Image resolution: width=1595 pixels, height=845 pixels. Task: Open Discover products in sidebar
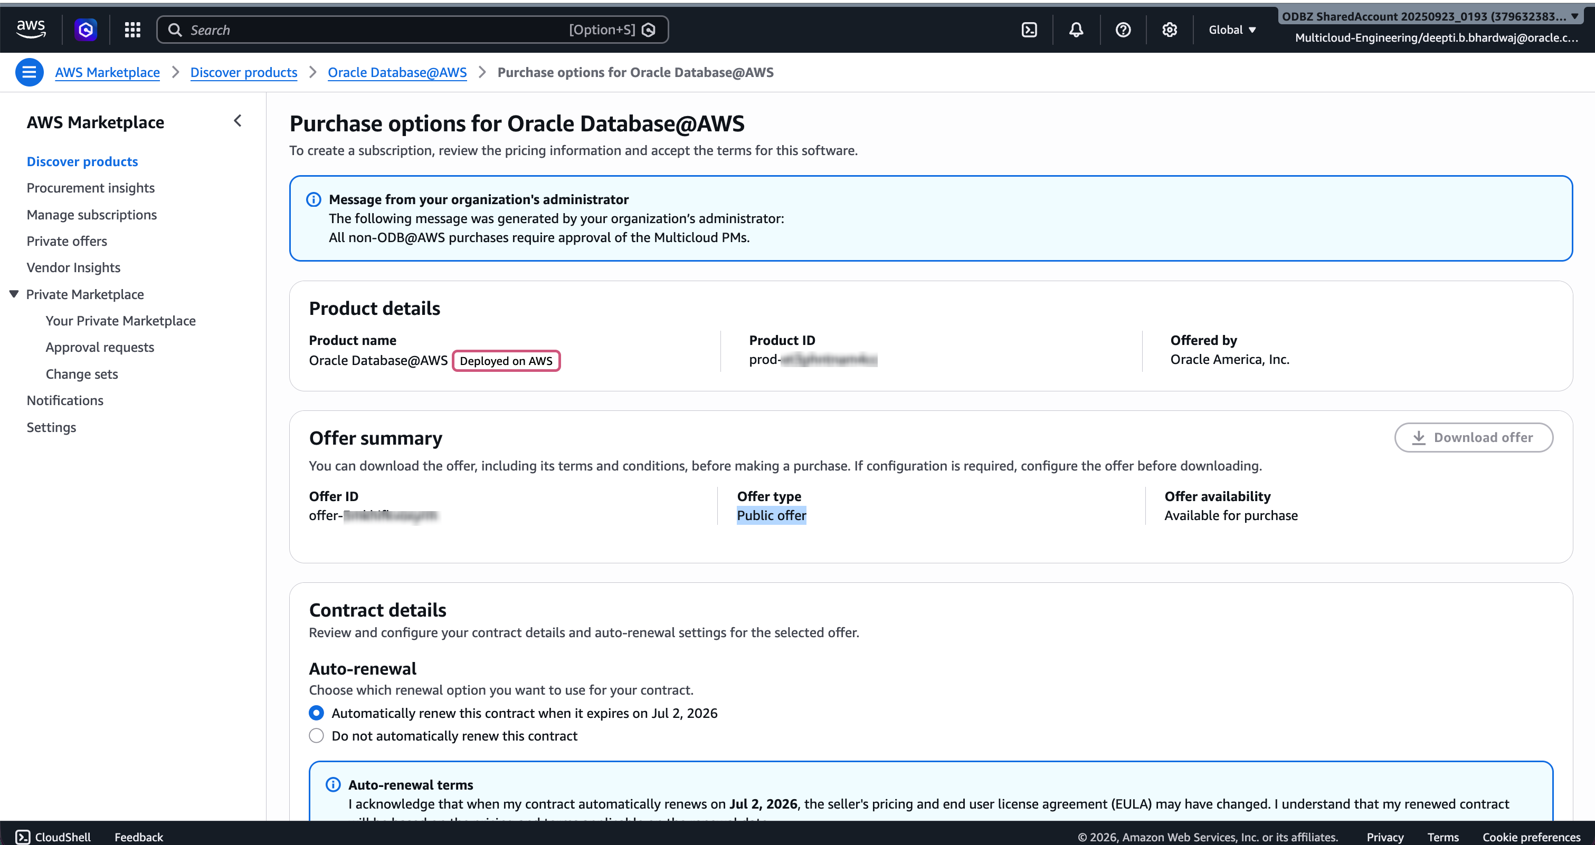[x=82, y=161]
